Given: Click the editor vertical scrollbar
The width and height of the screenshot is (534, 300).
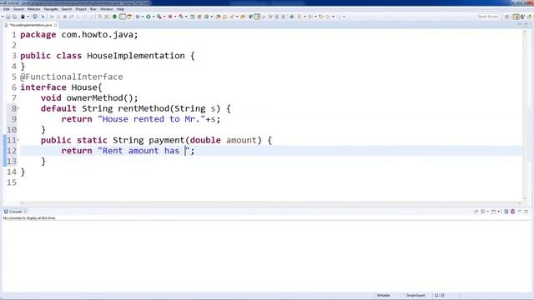Looking at the screenshot, I should pyautogui.click(x=526, y=115).
